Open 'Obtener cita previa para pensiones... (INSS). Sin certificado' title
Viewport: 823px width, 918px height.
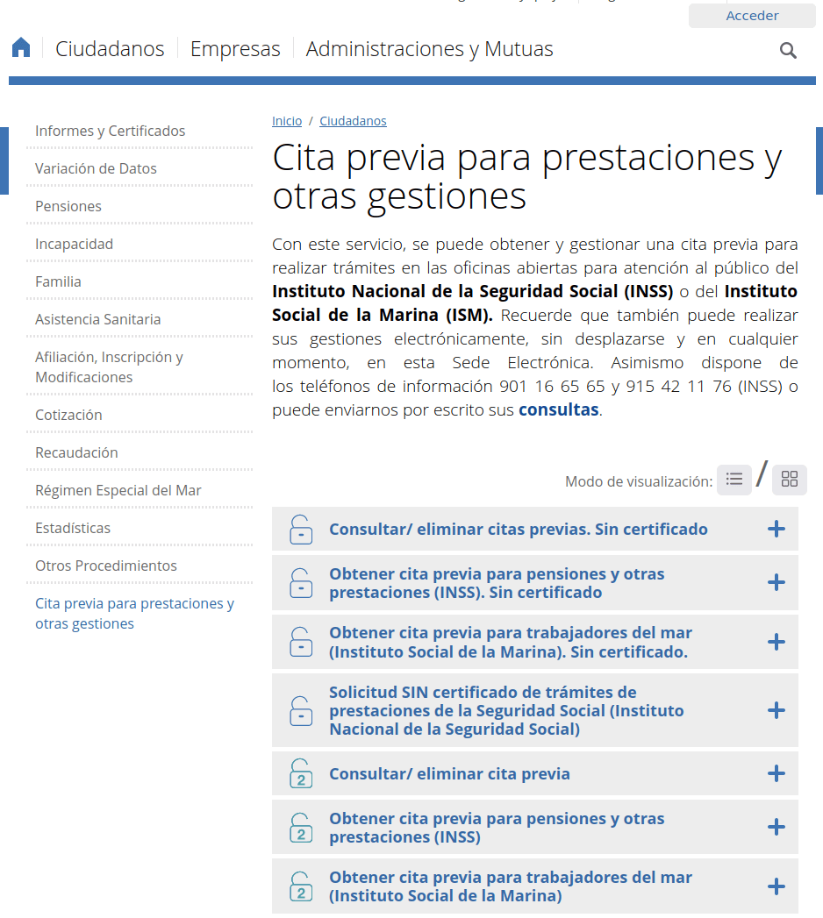pos(497,583)
